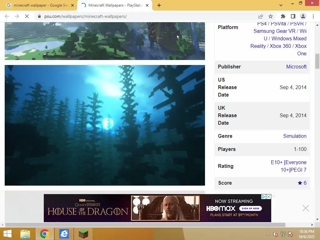Open File Explorer from taskbar
Viewport: 320px width, 240px height.
[25, 234]
